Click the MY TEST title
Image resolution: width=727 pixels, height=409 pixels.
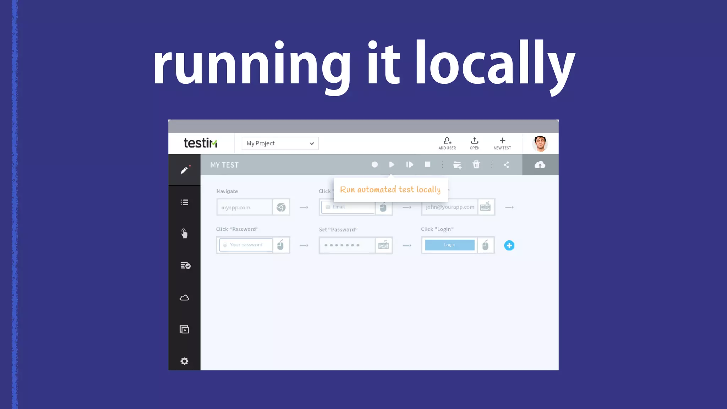coord(224,165)
